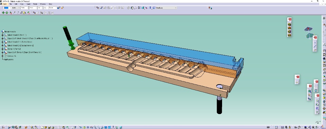Viewport: 326px width, 129px height.
Task: Select Copy (1) of Clamp 1 tree item
Action: (24, 52)
